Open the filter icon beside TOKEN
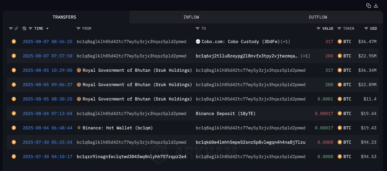This screenshot has height=171, width=387. coord(339,28)
